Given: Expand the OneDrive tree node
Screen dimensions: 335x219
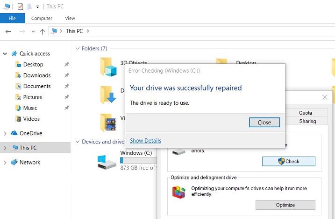Looking at the screenshot, I should [x=5, y=134].
